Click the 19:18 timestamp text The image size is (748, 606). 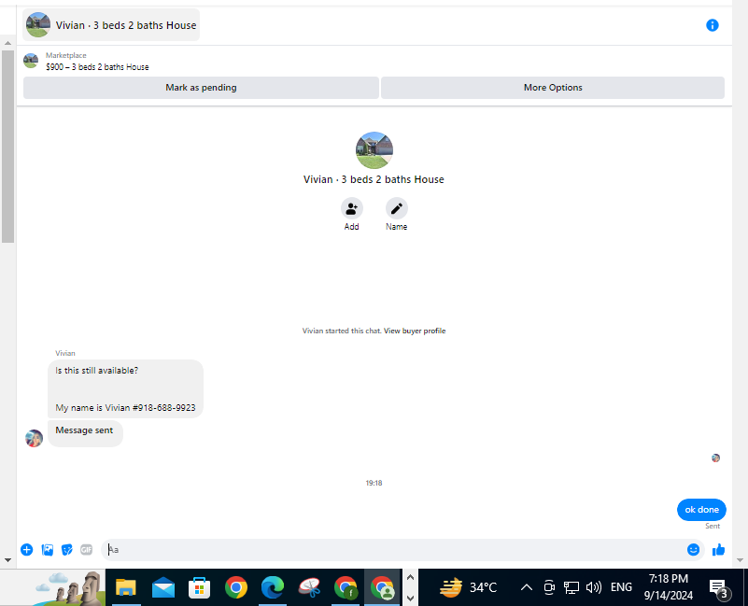(374, 483)
